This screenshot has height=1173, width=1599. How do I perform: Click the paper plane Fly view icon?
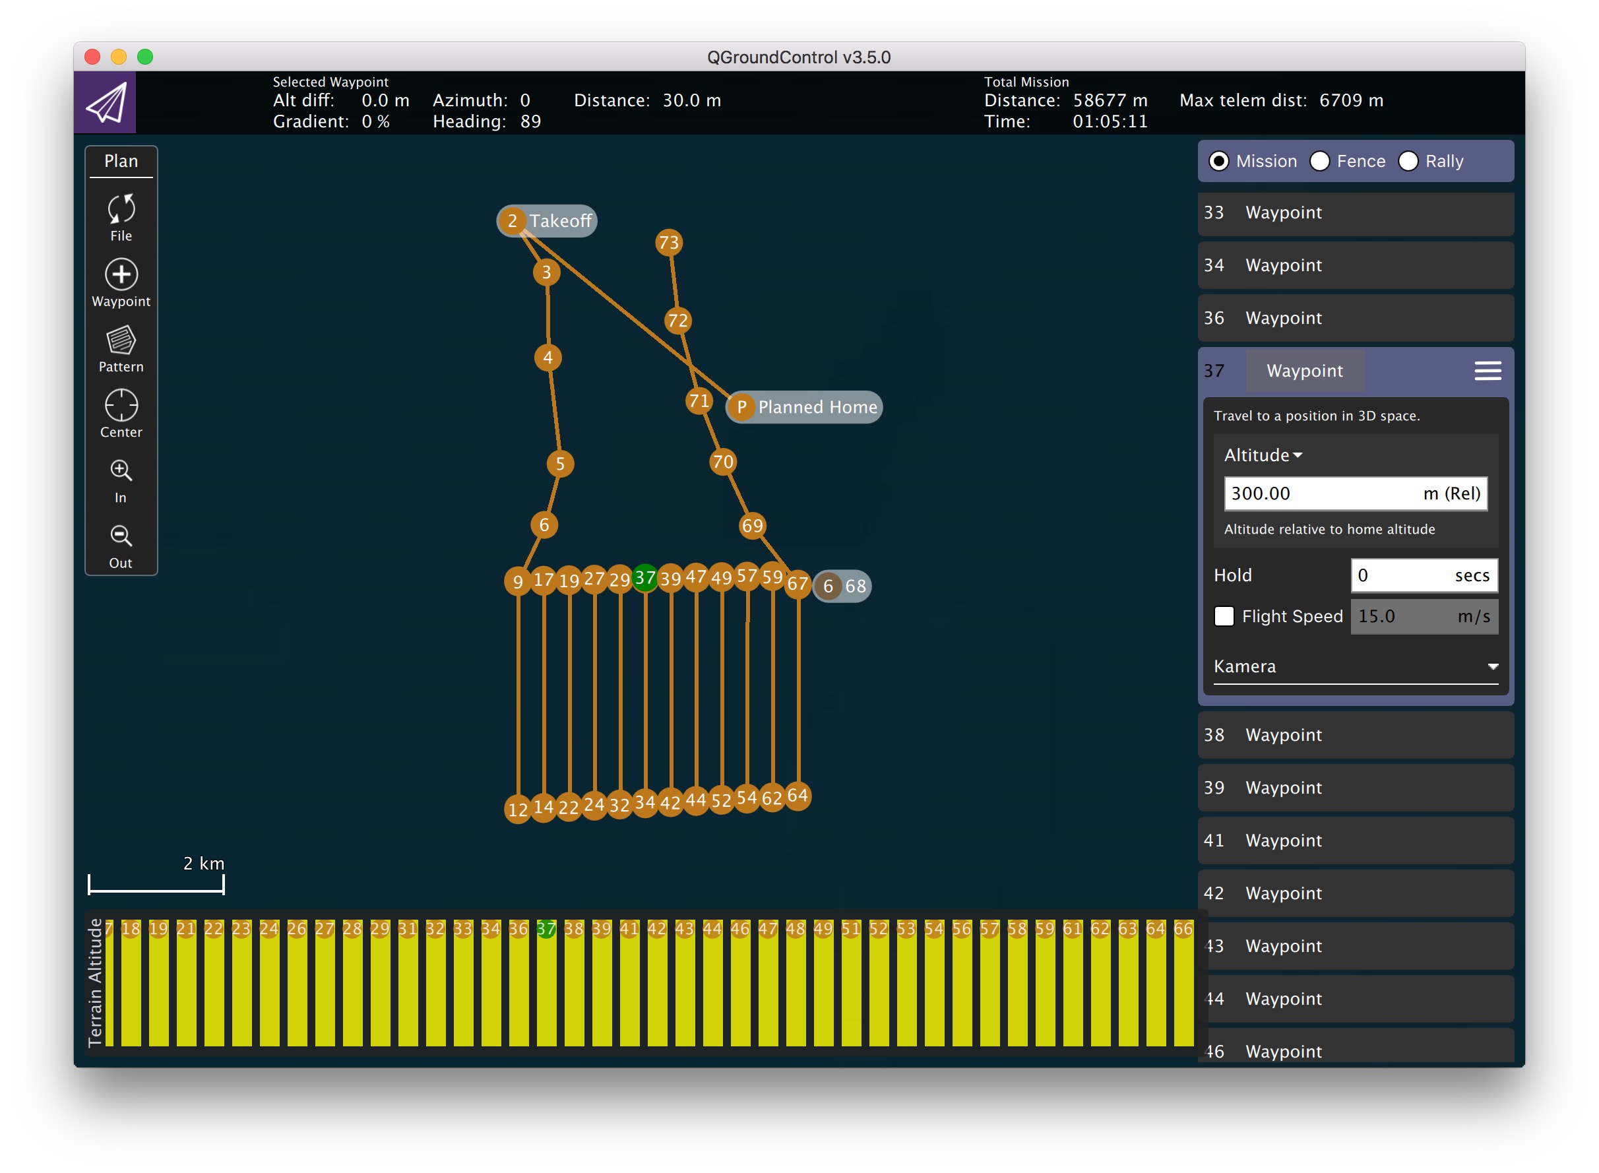[105, 102]
